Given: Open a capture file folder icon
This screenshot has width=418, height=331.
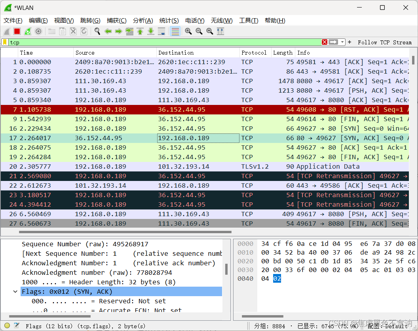Looking at the screenshot, I should click(x=52, y=31).
